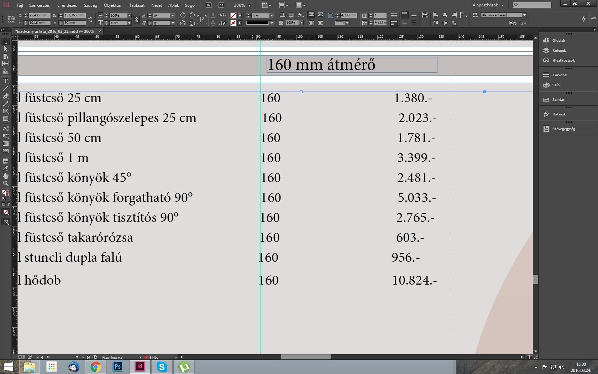Expand the Alapszövegkeret object style dropdown
Viewport: 598px width, 374px height.
coord(524,15)
